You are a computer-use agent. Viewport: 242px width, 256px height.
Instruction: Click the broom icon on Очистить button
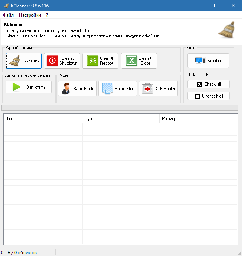(14, 61)
